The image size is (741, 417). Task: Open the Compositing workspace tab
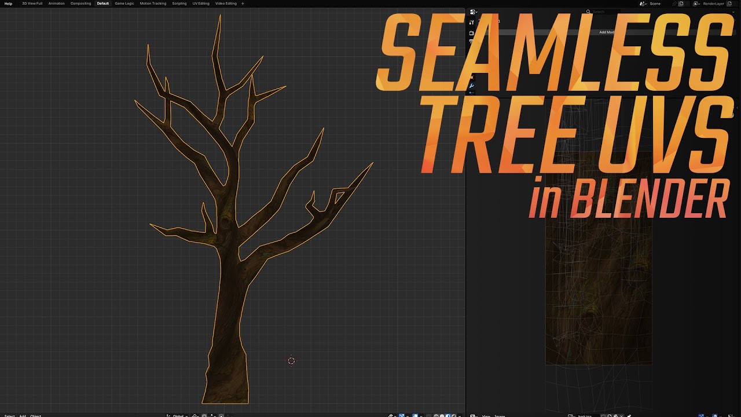[x=81, y=3]
